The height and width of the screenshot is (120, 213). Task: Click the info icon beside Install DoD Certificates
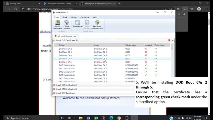77,40
